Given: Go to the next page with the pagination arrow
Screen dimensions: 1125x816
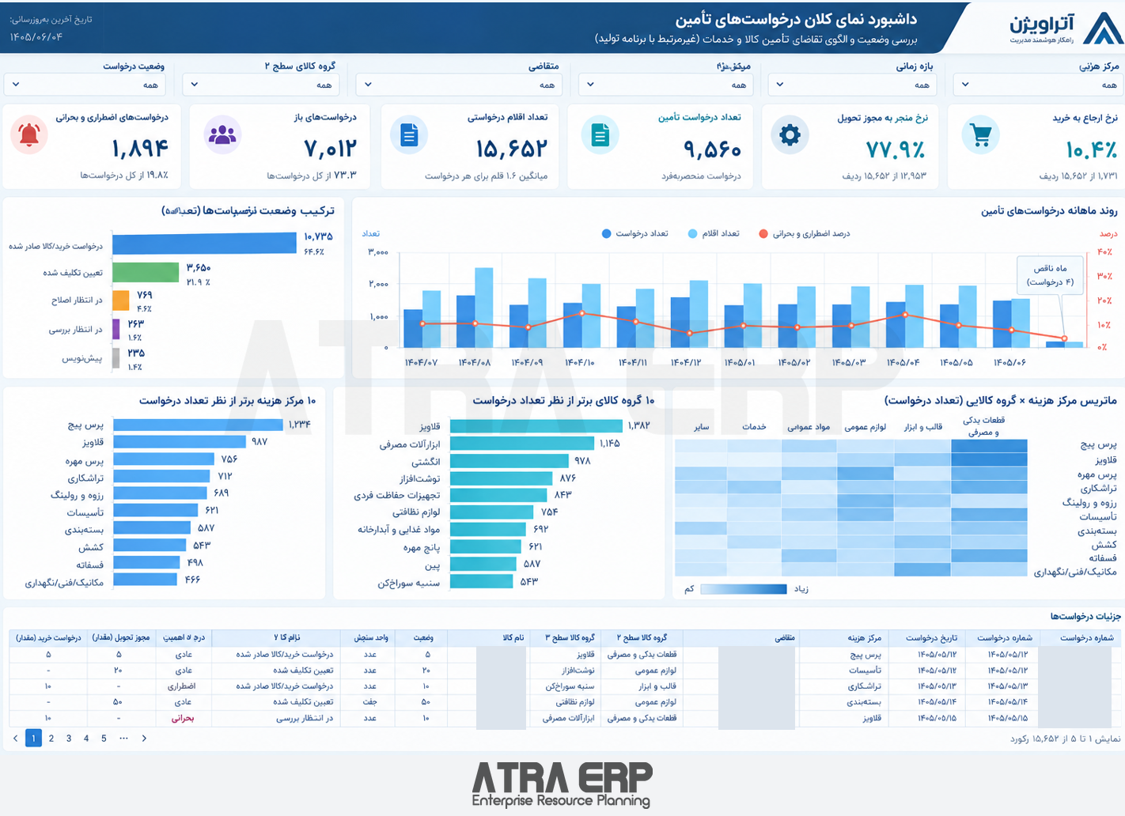Looking at the screenshot, I should (x=144, y=739).
